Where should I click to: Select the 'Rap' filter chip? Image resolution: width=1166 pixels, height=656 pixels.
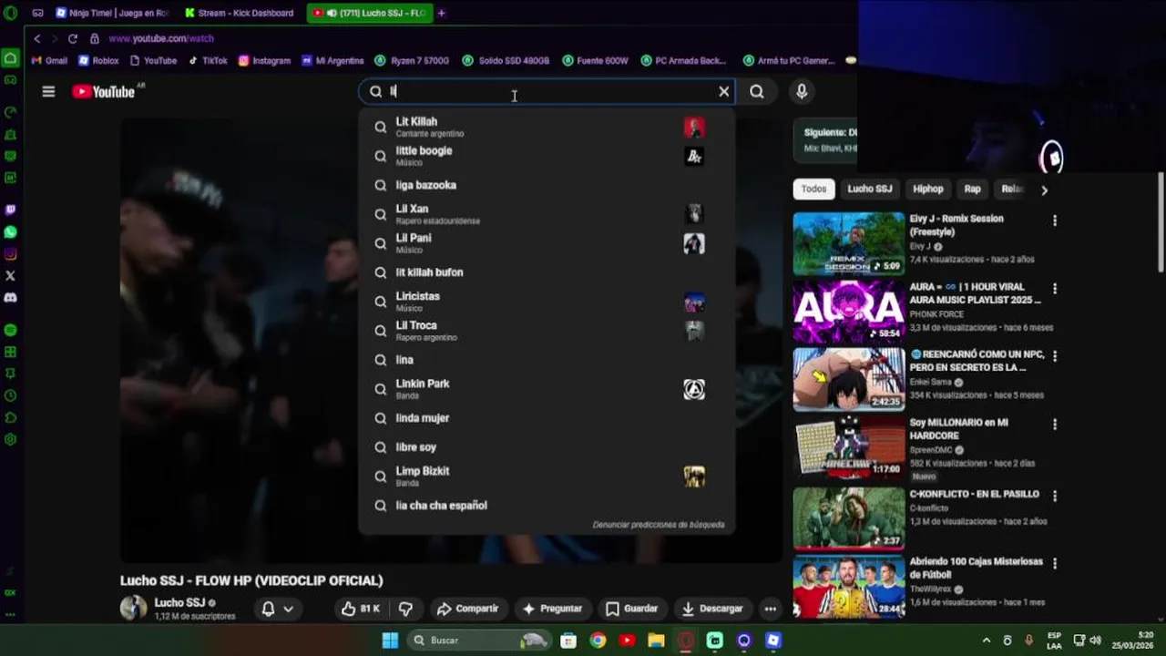coord(973,189)
